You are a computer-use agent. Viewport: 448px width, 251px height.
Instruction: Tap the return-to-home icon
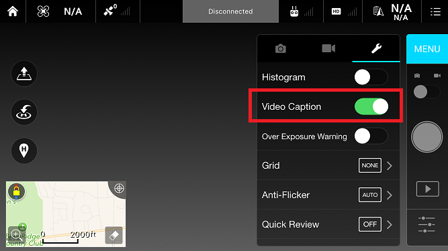[24, 112]
